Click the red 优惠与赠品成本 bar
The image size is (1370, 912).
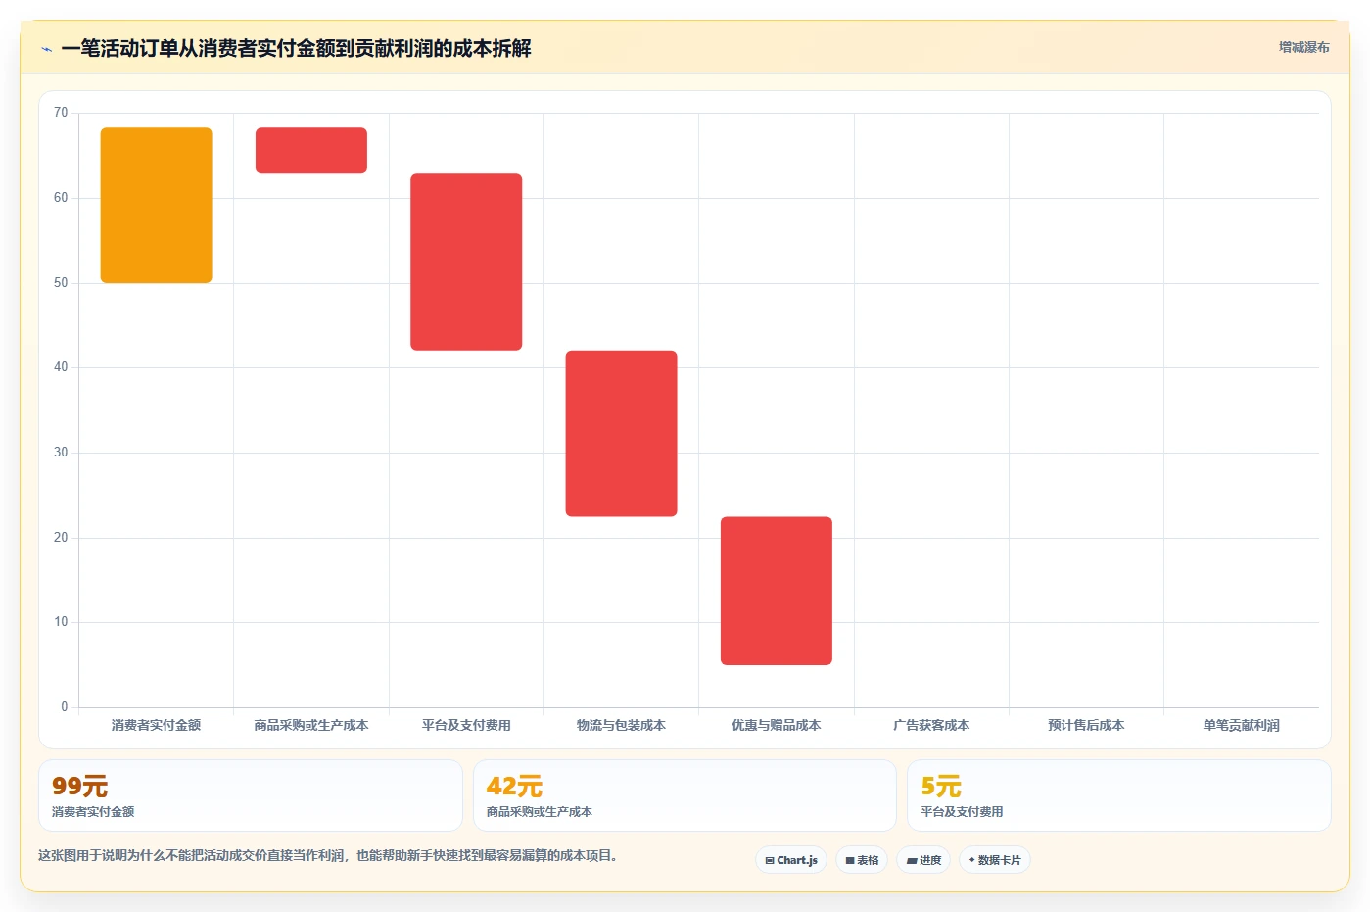[x=777, y=591]
